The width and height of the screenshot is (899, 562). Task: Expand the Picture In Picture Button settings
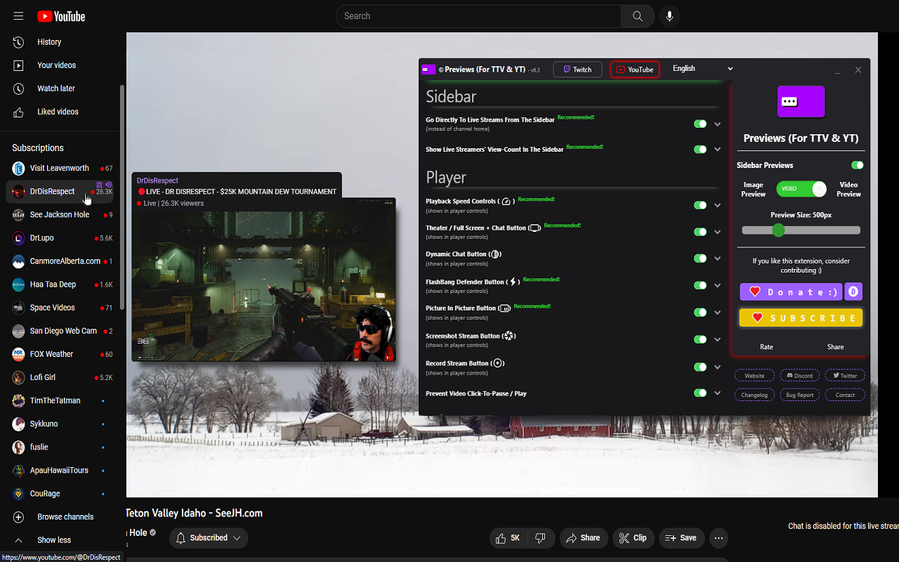pos(717,312)
